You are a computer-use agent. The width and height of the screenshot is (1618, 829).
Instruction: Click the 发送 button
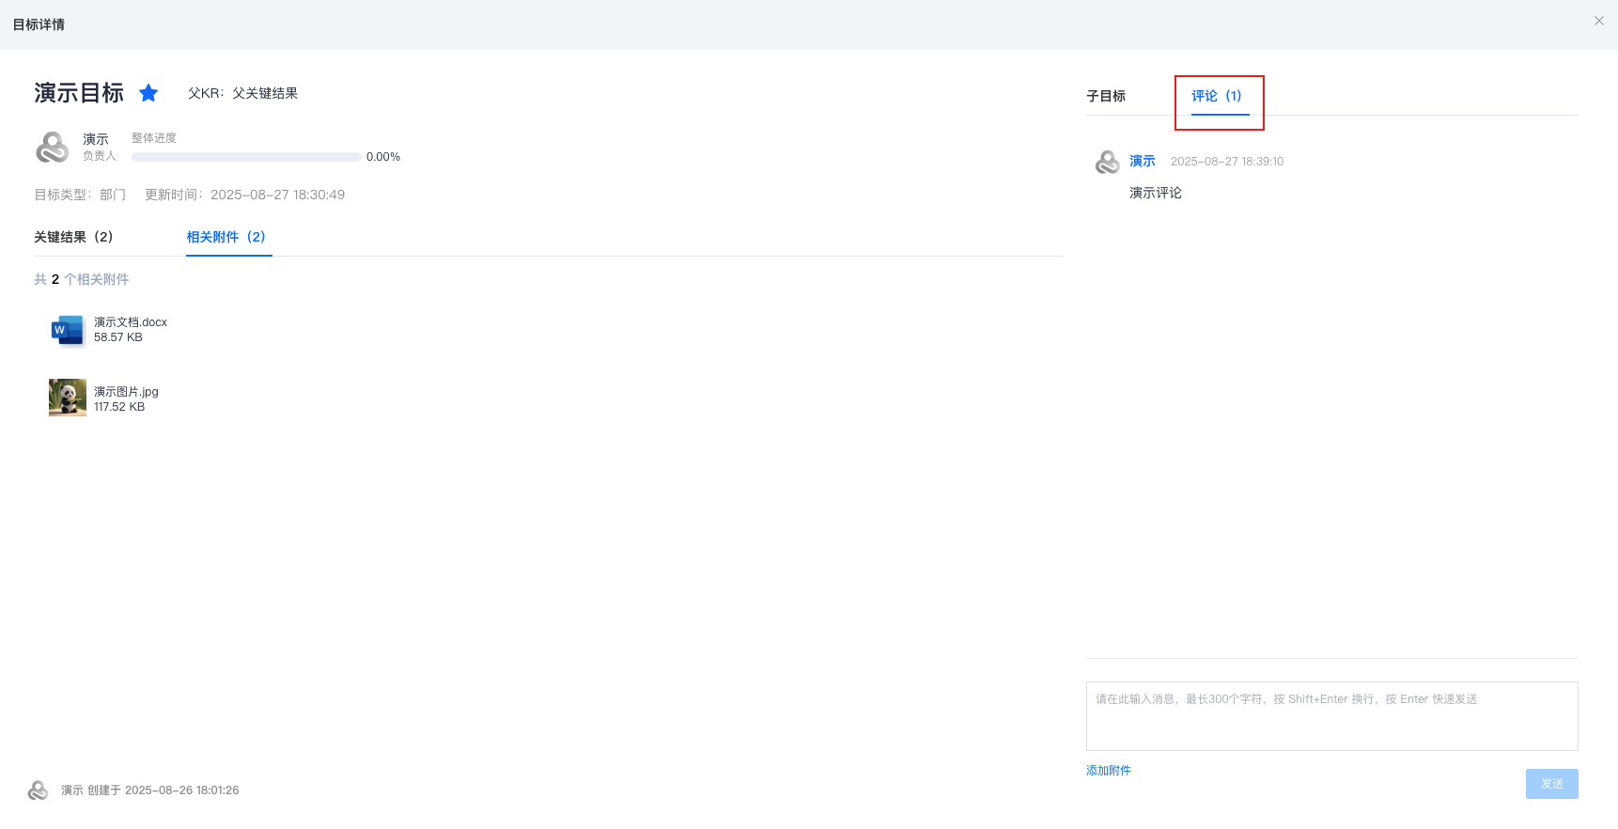[x=1552, y=784]
